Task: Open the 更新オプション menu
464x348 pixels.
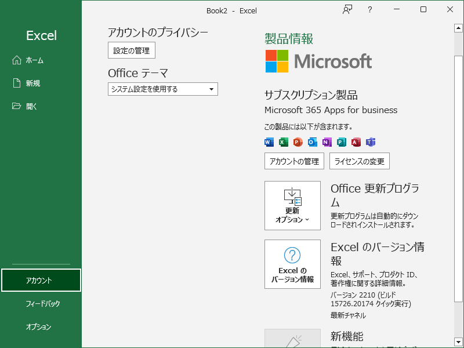Action: point(292,206)
